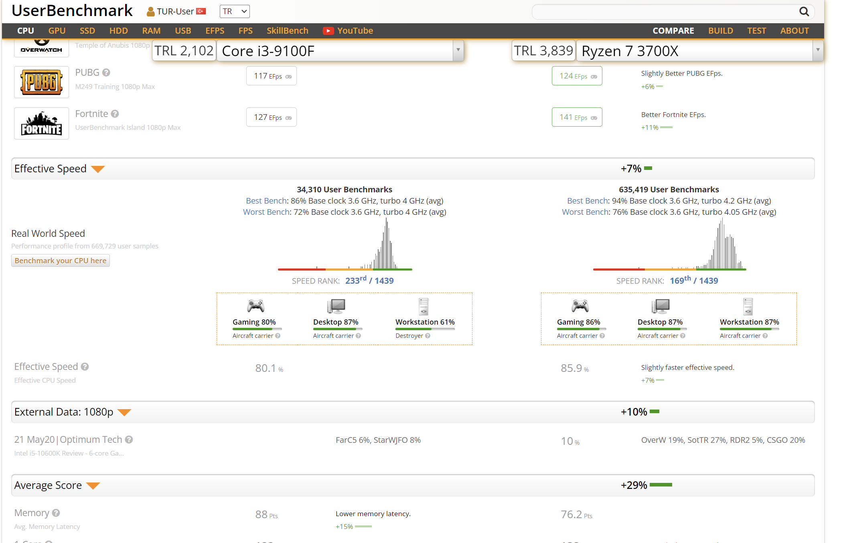
Task: Click the TRL 3,839 price box
Action: tap(543, 50)
